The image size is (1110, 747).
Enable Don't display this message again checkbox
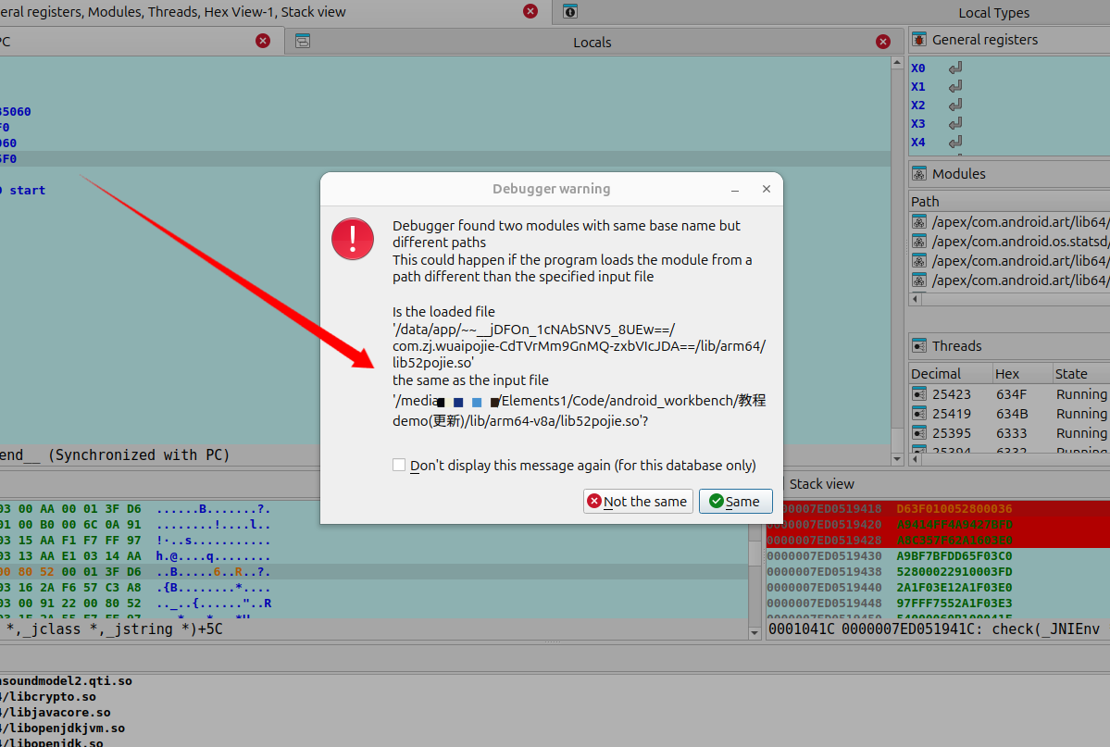coord(399,466)
